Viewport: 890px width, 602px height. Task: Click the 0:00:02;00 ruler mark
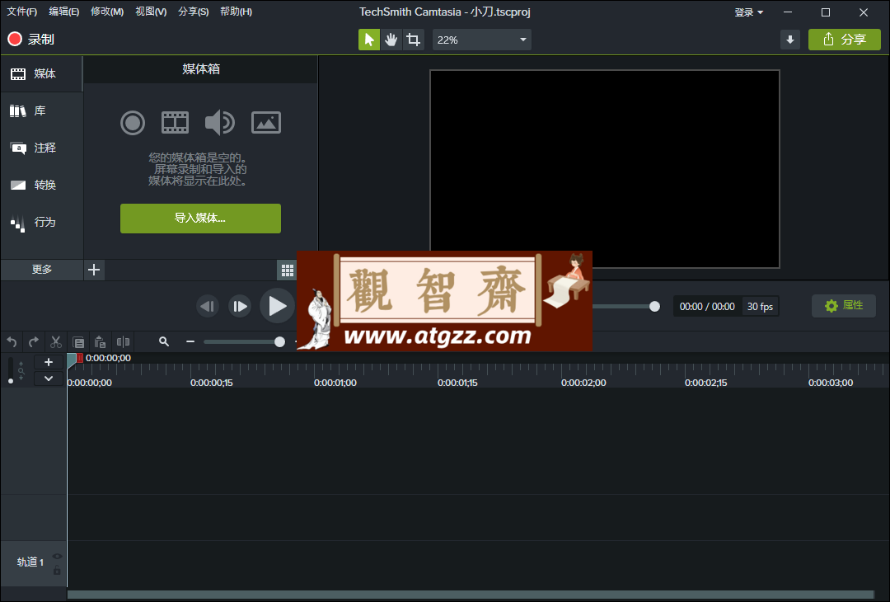[x=583, y=383]
